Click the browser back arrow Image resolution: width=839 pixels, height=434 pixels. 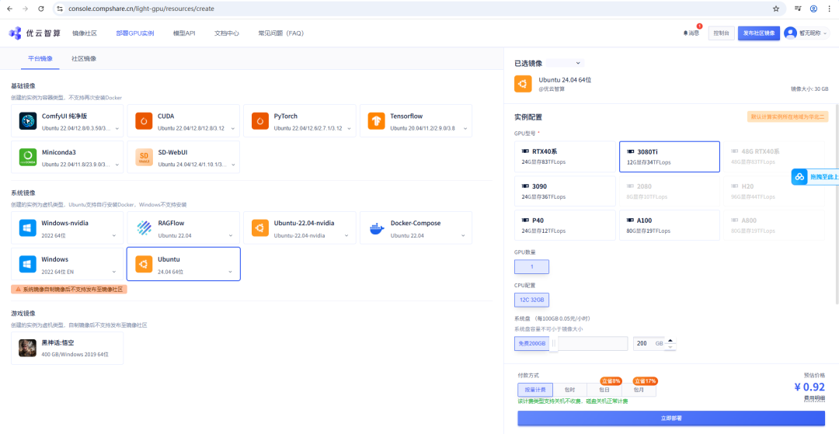tap(9, 9)
